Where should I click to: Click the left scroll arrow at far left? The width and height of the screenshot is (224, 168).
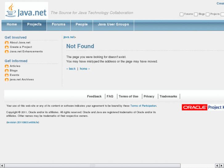tap(2, 166)
